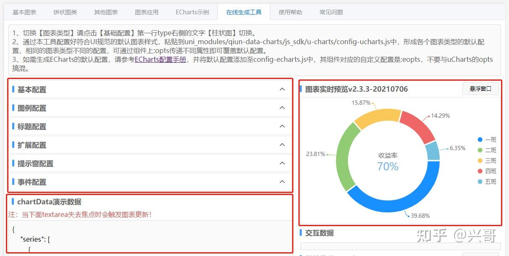Click the 70% center title text
Screen dimensions: 509x256
[x=388, y=166]
